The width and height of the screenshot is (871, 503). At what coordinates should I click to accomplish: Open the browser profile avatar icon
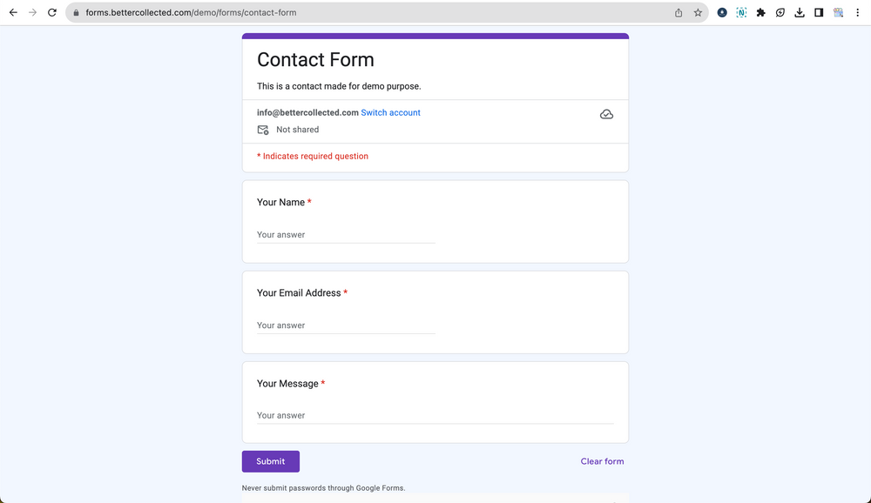click(838, 12)
